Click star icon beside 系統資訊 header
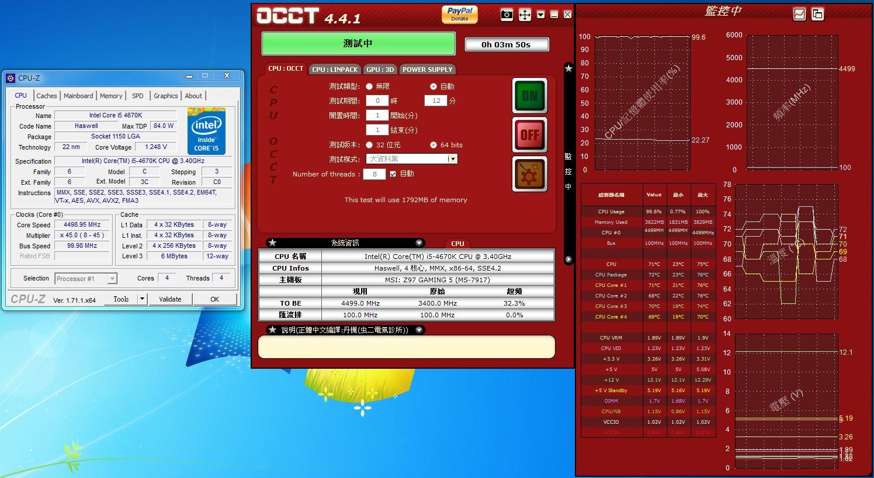Viewport: 874px width, 478px height. [273, 243]
